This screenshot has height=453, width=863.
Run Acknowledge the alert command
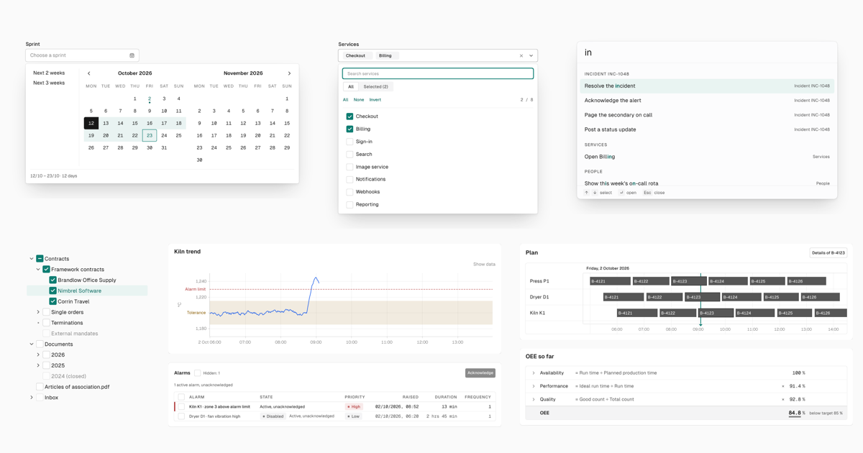click(x=707, y=101)
